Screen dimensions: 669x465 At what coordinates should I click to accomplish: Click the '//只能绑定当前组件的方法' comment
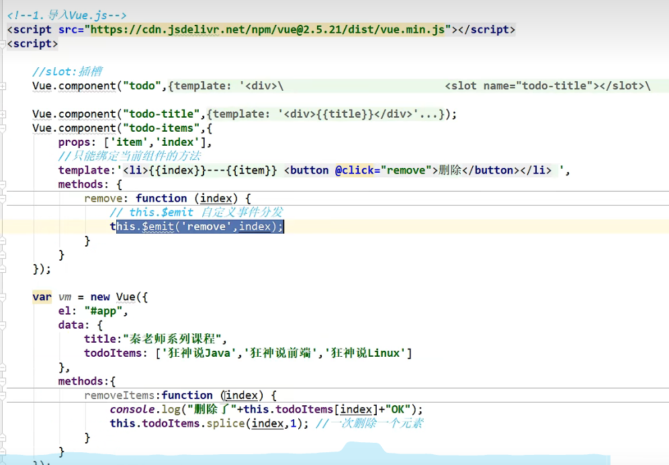pos(129,156)
